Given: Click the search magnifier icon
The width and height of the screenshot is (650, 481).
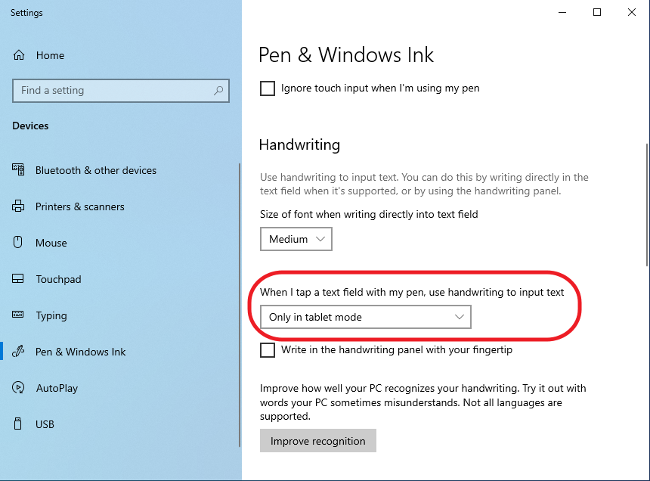Looking at the screenshot, I should click(218, 91).
